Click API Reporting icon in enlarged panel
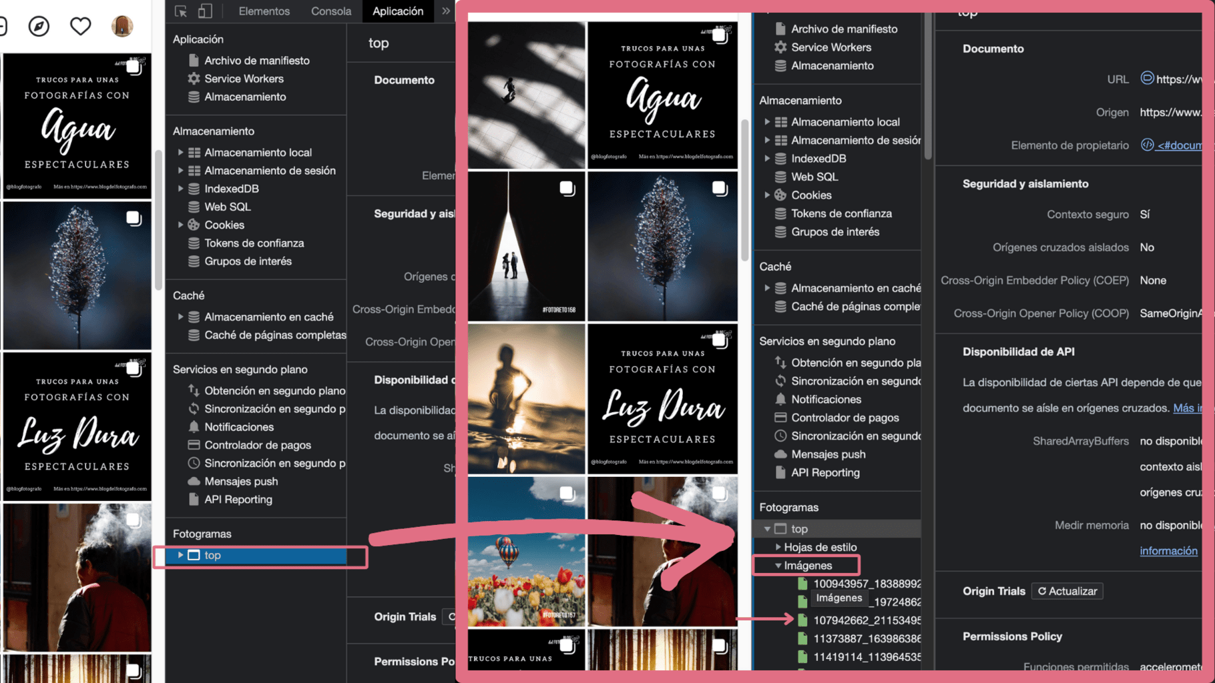Image resolution: width=1215 pixels, height=683 pixels. coord(780,472)
